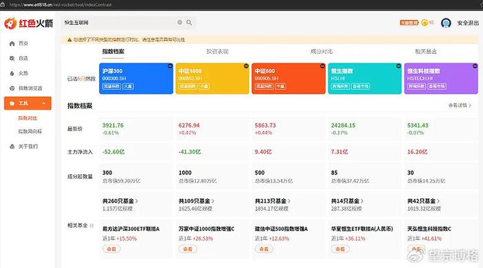The width and height of the screenshot is (483, 268).
Task: Remove 恒生科技指数 card with minus icon
Action: [475, 66]
